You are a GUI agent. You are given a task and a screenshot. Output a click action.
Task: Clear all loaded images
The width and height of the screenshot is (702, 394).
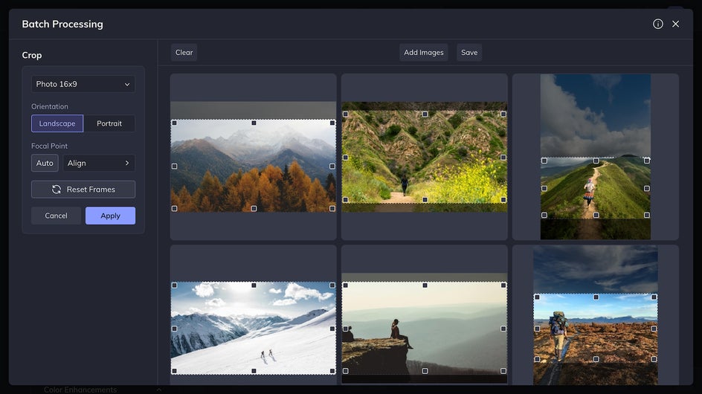(184, 52)
